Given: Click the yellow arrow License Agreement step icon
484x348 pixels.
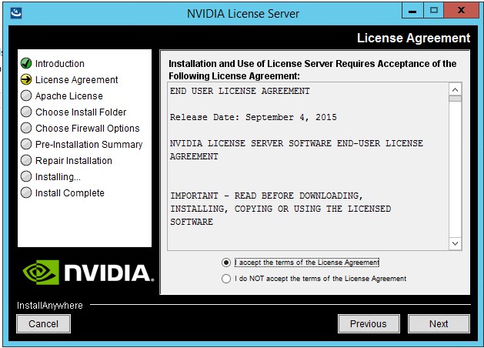Looking at the screenshot, I should coord(26,79).
